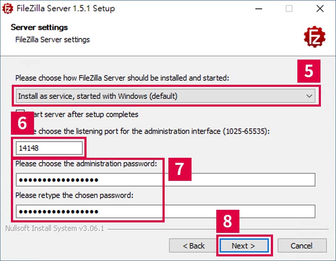The height and width of the screenshot is (261, 336).
Task: Click the red number 5 annotation badge
Action: 309,71
